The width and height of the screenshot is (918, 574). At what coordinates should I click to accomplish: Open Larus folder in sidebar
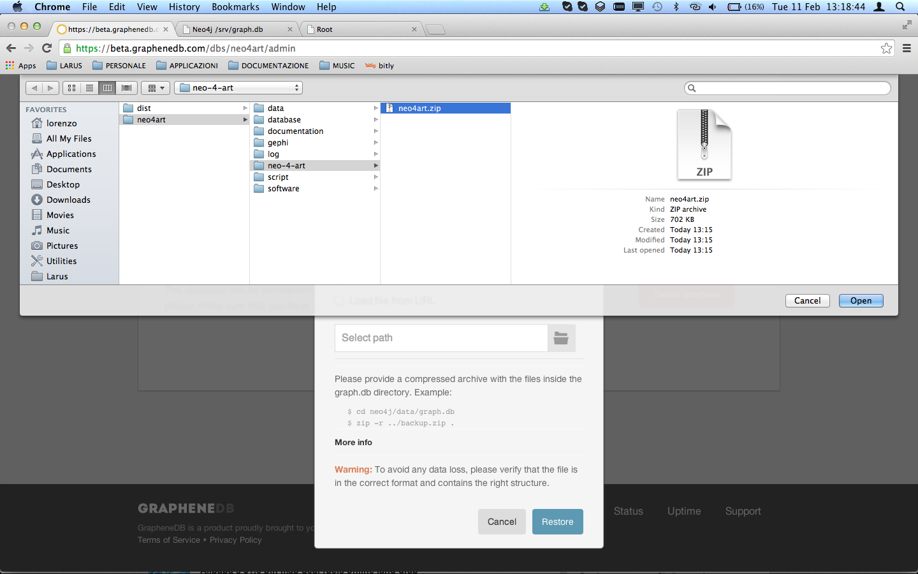(57, 276)
